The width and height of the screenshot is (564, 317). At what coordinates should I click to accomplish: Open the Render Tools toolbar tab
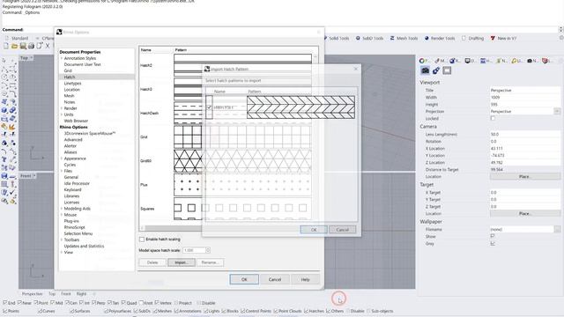[439, 38]
